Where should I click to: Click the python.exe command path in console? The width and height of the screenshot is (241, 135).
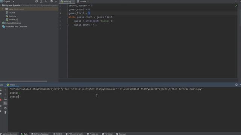pos(63,89)
